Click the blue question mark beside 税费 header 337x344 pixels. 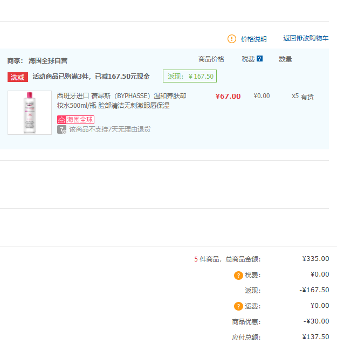click(x=260, y=59)
